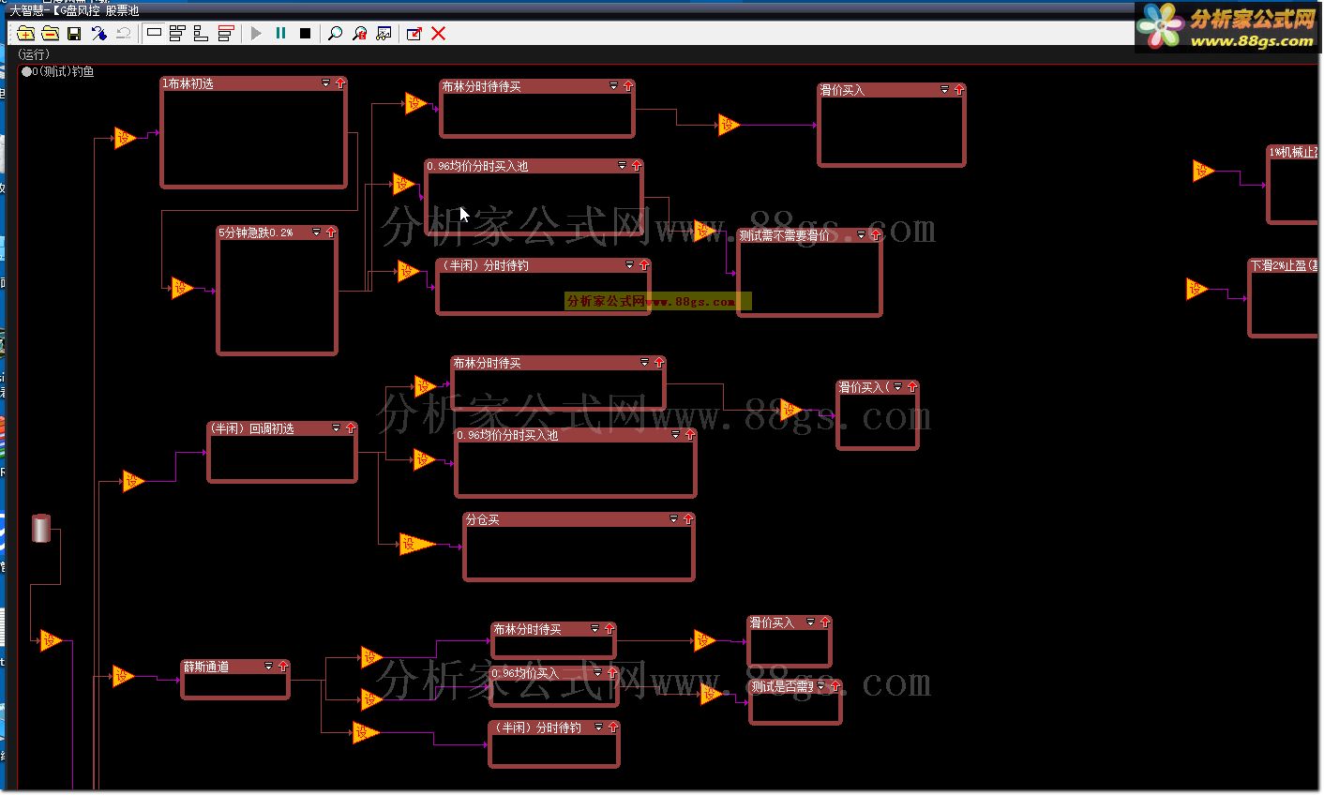The width and height of the screenshot is (1324, 795).
Task: Click red up arrow on 5分钟急跌0.2% node
Action: tap(331, 232)
